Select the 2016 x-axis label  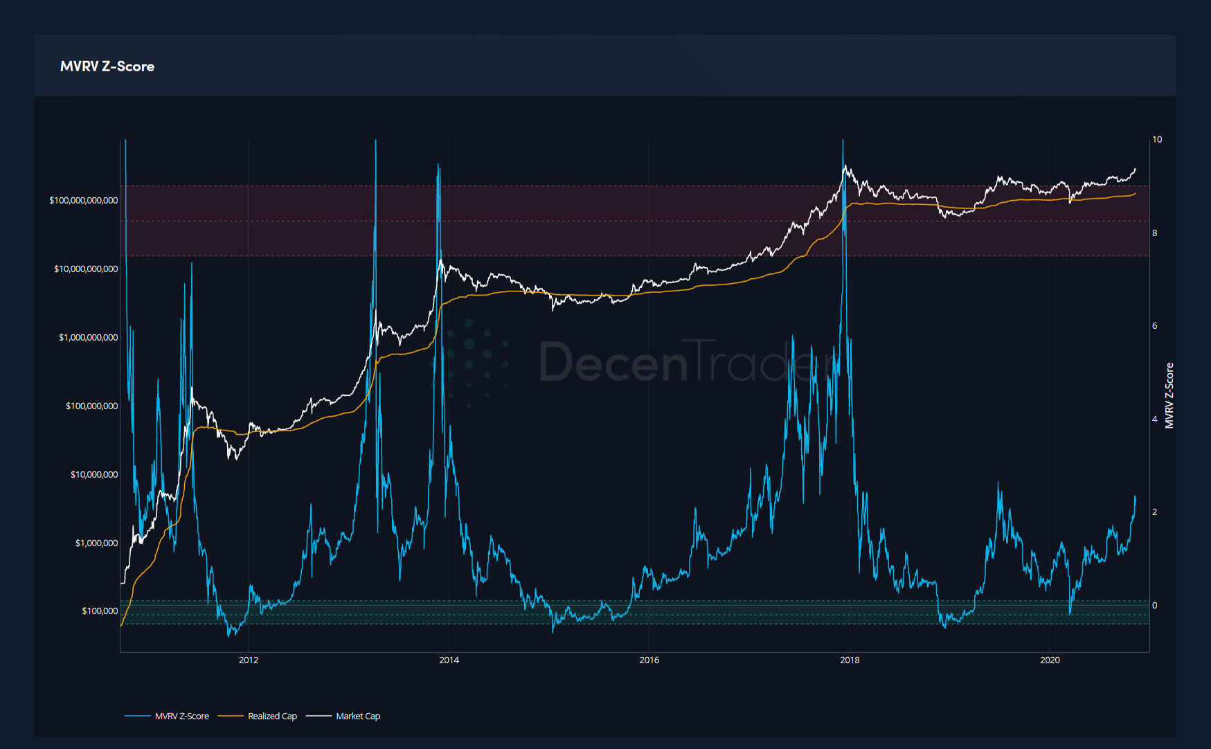649,660
